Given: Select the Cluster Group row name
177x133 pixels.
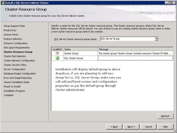Looking at the screenshot, I should point(71,54).
